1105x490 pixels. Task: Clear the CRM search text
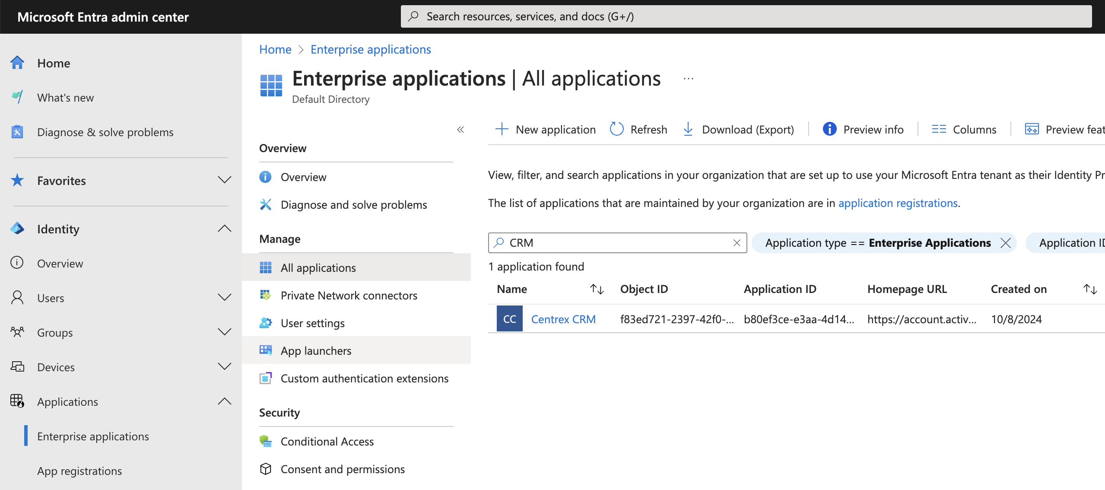coord(737,243)
